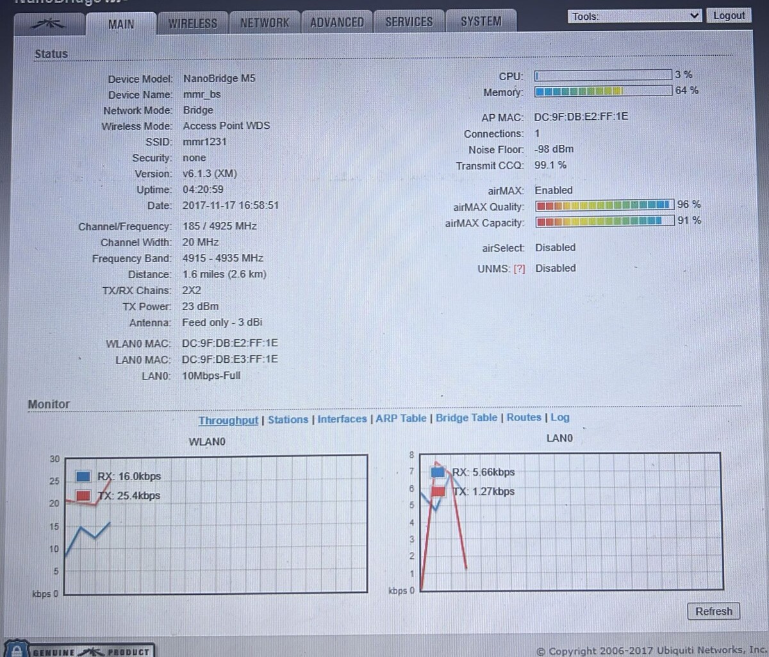
Task: Open the Stations monitor link
Action: click(288, 419)
